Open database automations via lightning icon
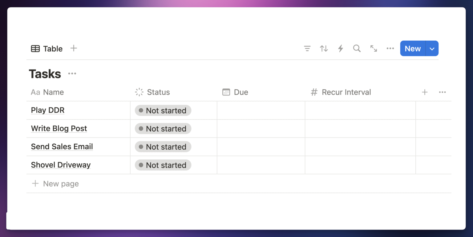Image resolution: width=473 pixels, height=237 pixels. pos(340,48)
